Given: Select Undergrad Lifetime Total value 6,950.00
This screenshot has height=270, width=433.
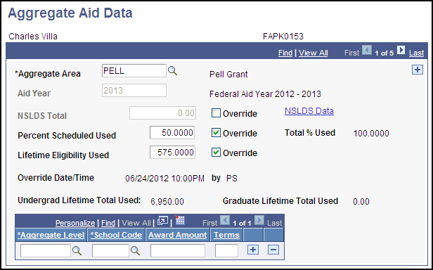Looking at the screenshot, I should point(167,202).
